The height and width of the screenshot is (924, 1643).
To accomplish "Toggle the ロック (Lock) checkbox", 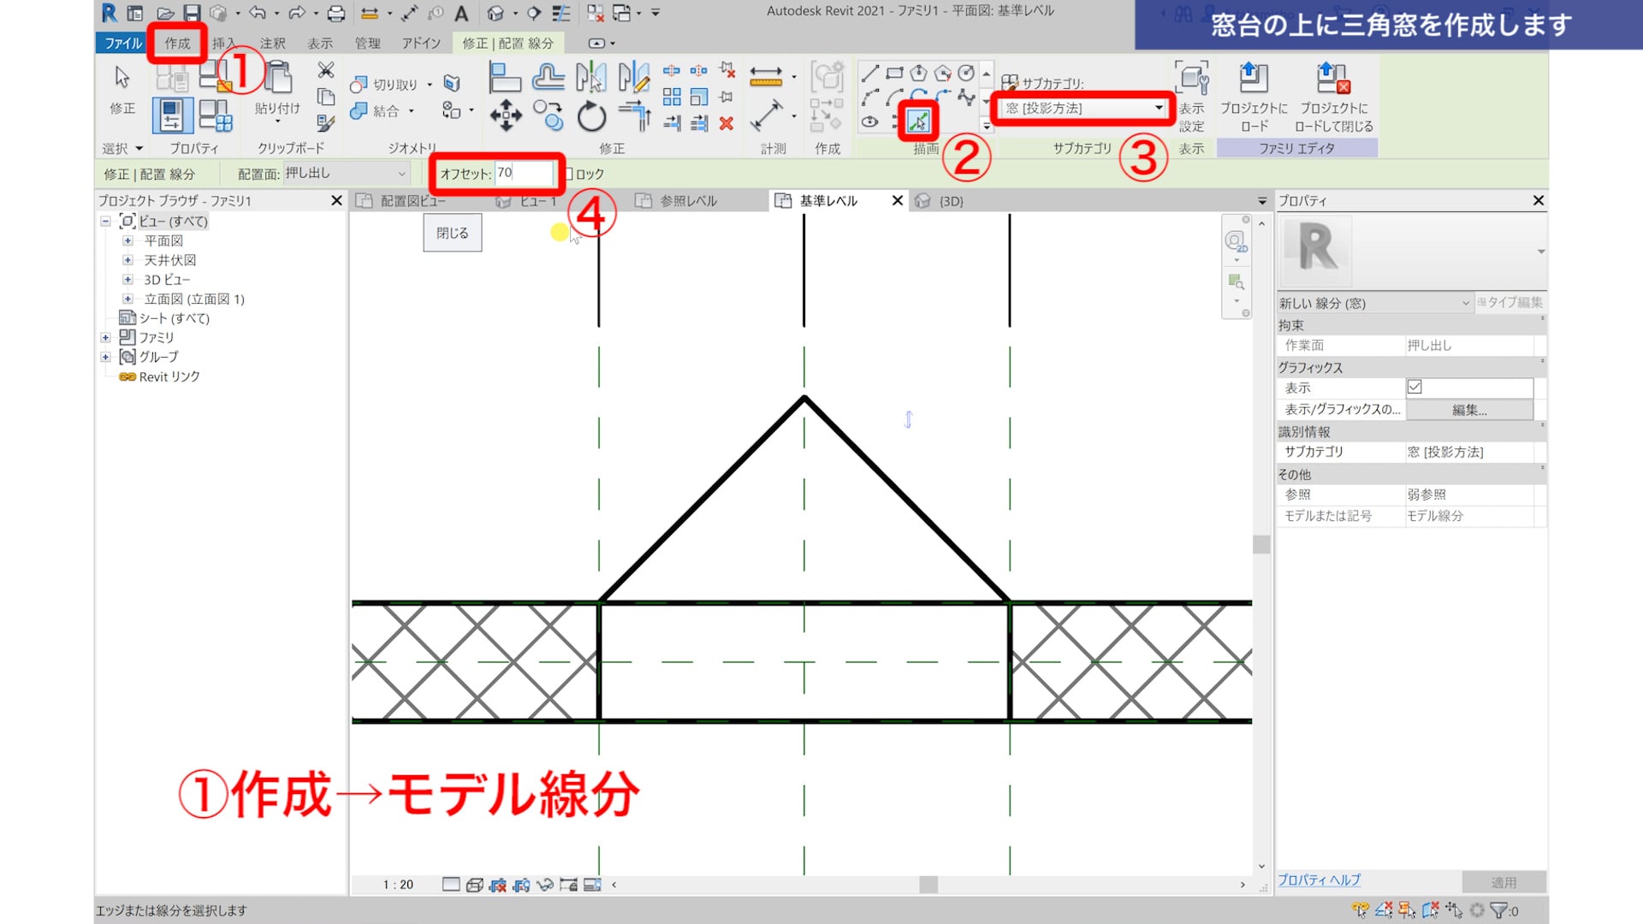I will tap(569, 174).
